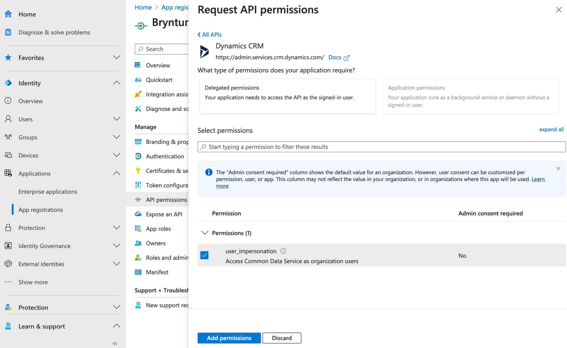The width and height of the screenshot is (567, 348).
Task: Click the Quickstart cloud icon
Action: tap(138, 80)
